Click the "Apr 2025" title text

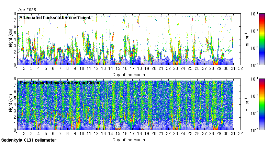tap(27, 10)
